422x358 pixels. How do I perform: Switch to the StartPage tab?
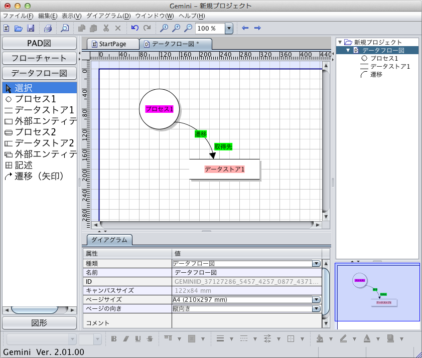112,44
